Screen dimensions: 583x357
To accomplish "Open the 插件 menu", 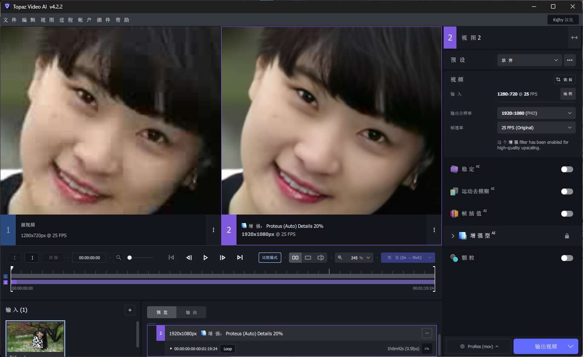I will point(104,20).
